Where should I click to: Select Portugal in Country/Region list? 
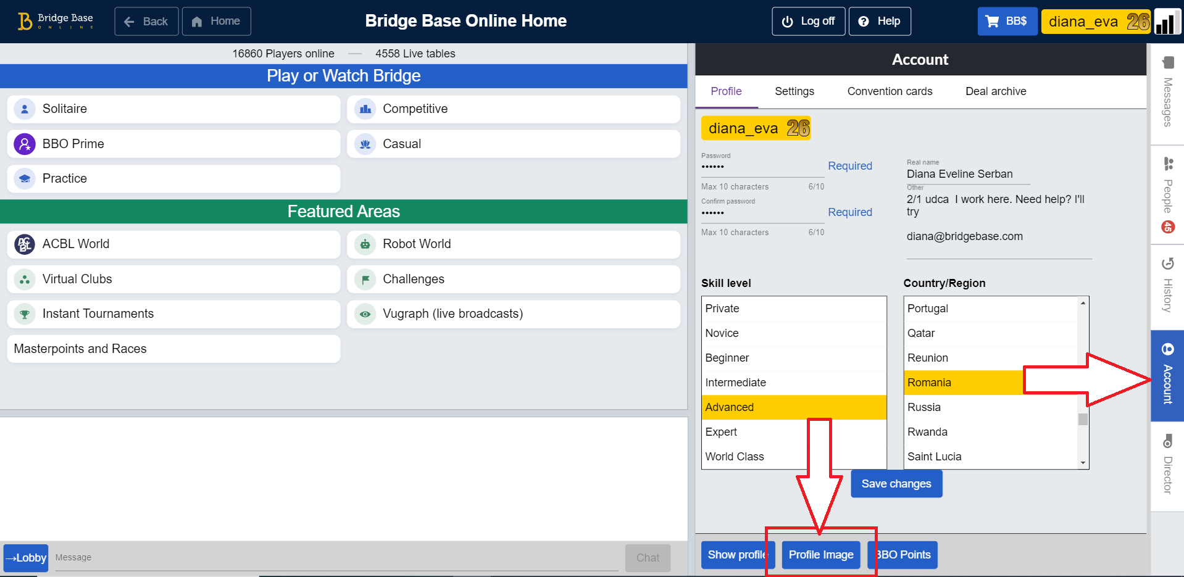991,309
